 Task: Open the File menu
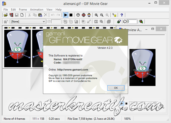tap(6, 10)
